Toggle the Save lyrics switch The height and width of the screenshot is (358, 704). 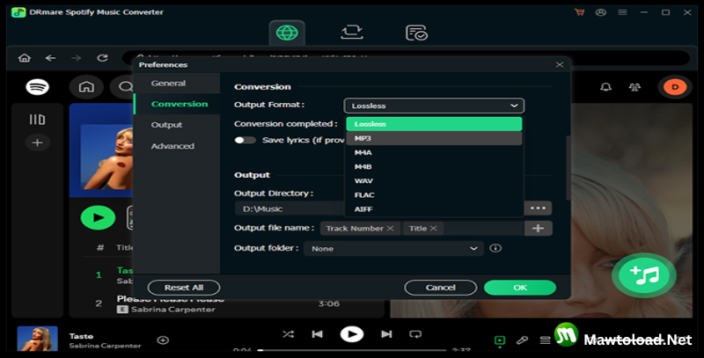(246, 140)
